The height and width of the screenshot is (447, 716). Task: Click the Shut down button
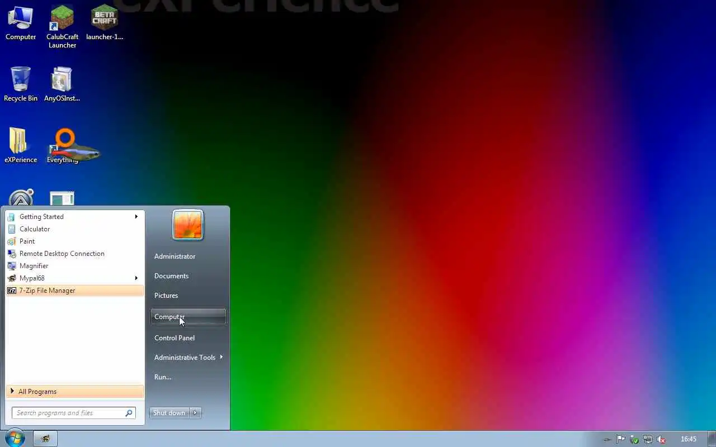[x=169, y=413]
